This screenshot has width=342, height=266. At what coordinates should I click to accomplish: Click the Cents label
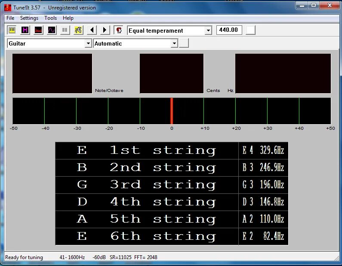pos(213,90)
